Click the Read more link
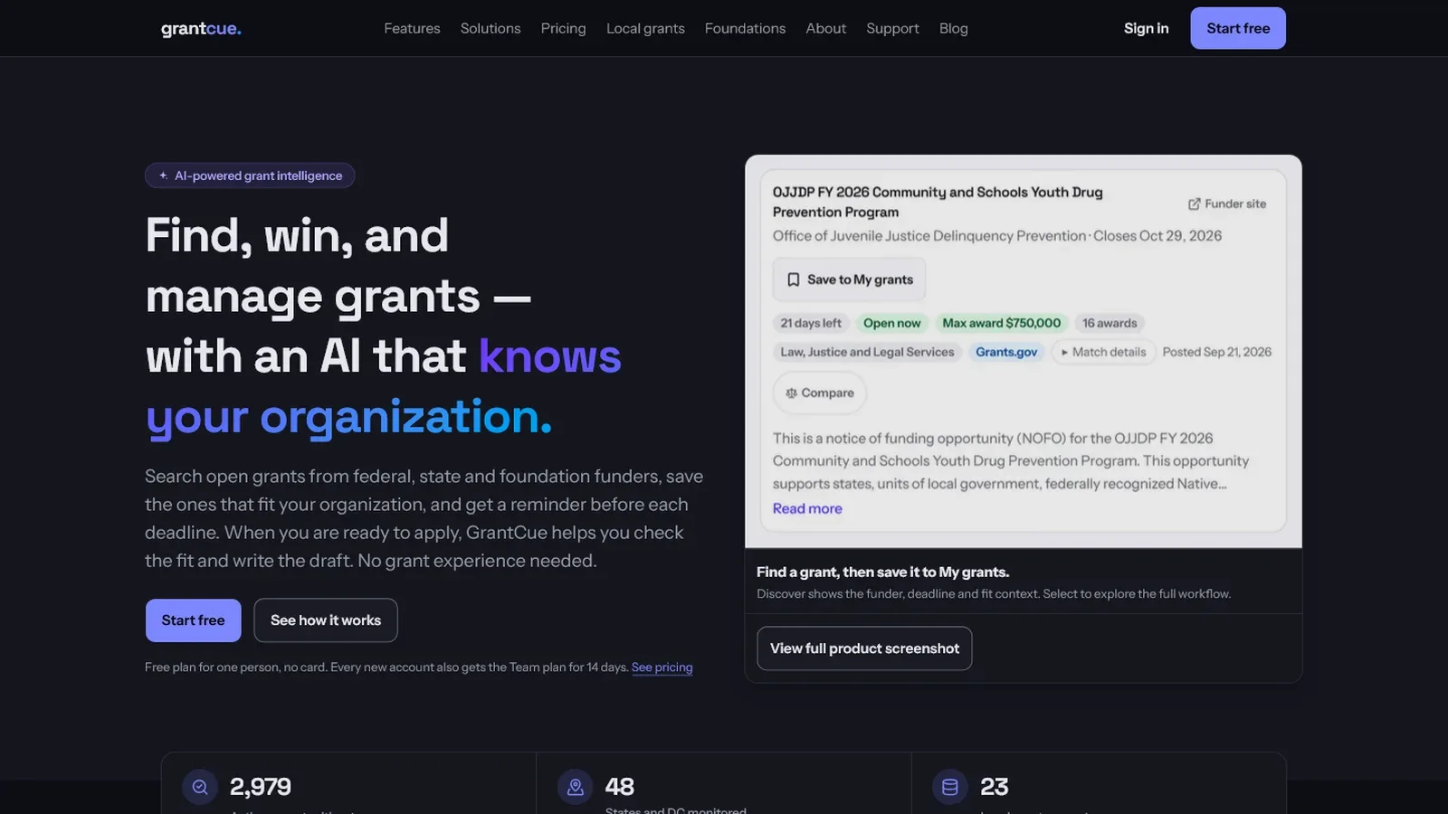The width and height of the screenshot is (1448, 814). coord(807,508)
